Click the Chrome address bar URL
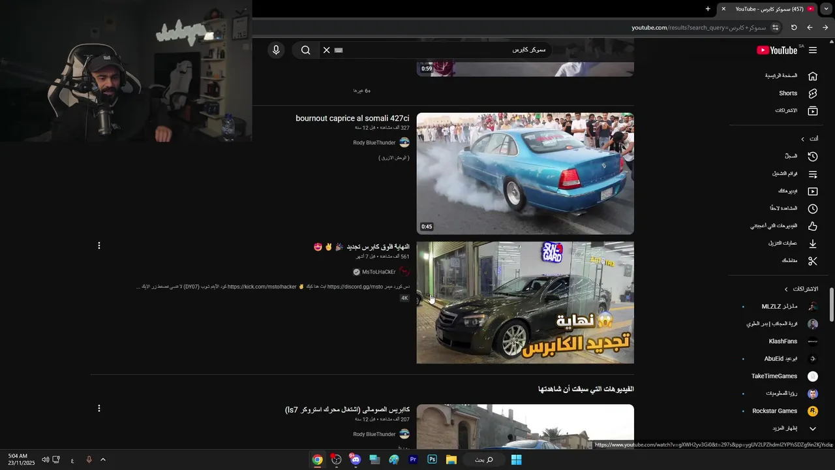Image resolution: width=835 pixels, height=470 pixels. [699, 27]
